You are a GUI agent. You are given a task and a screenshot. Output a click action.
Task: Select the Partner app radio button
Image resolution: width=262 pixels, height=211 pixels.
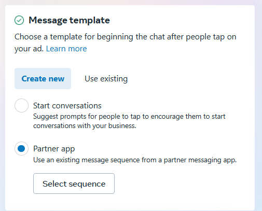[21, 149]
